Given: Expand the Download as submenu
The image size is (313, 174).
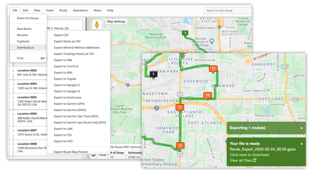Looking at the screenshot, I should click(28, 48).
